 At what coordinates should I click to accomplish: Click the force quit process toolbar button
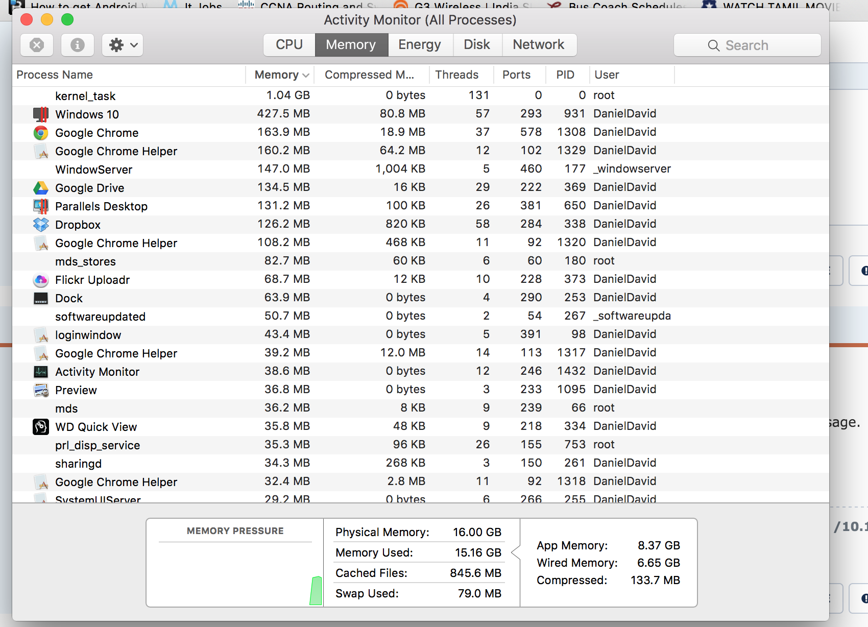[37, 45]
